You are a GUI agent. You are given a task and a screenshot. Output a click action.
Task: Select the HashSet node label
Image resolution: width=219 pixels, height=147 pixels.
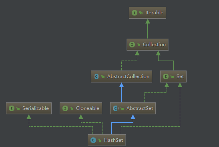coord(114,140)
